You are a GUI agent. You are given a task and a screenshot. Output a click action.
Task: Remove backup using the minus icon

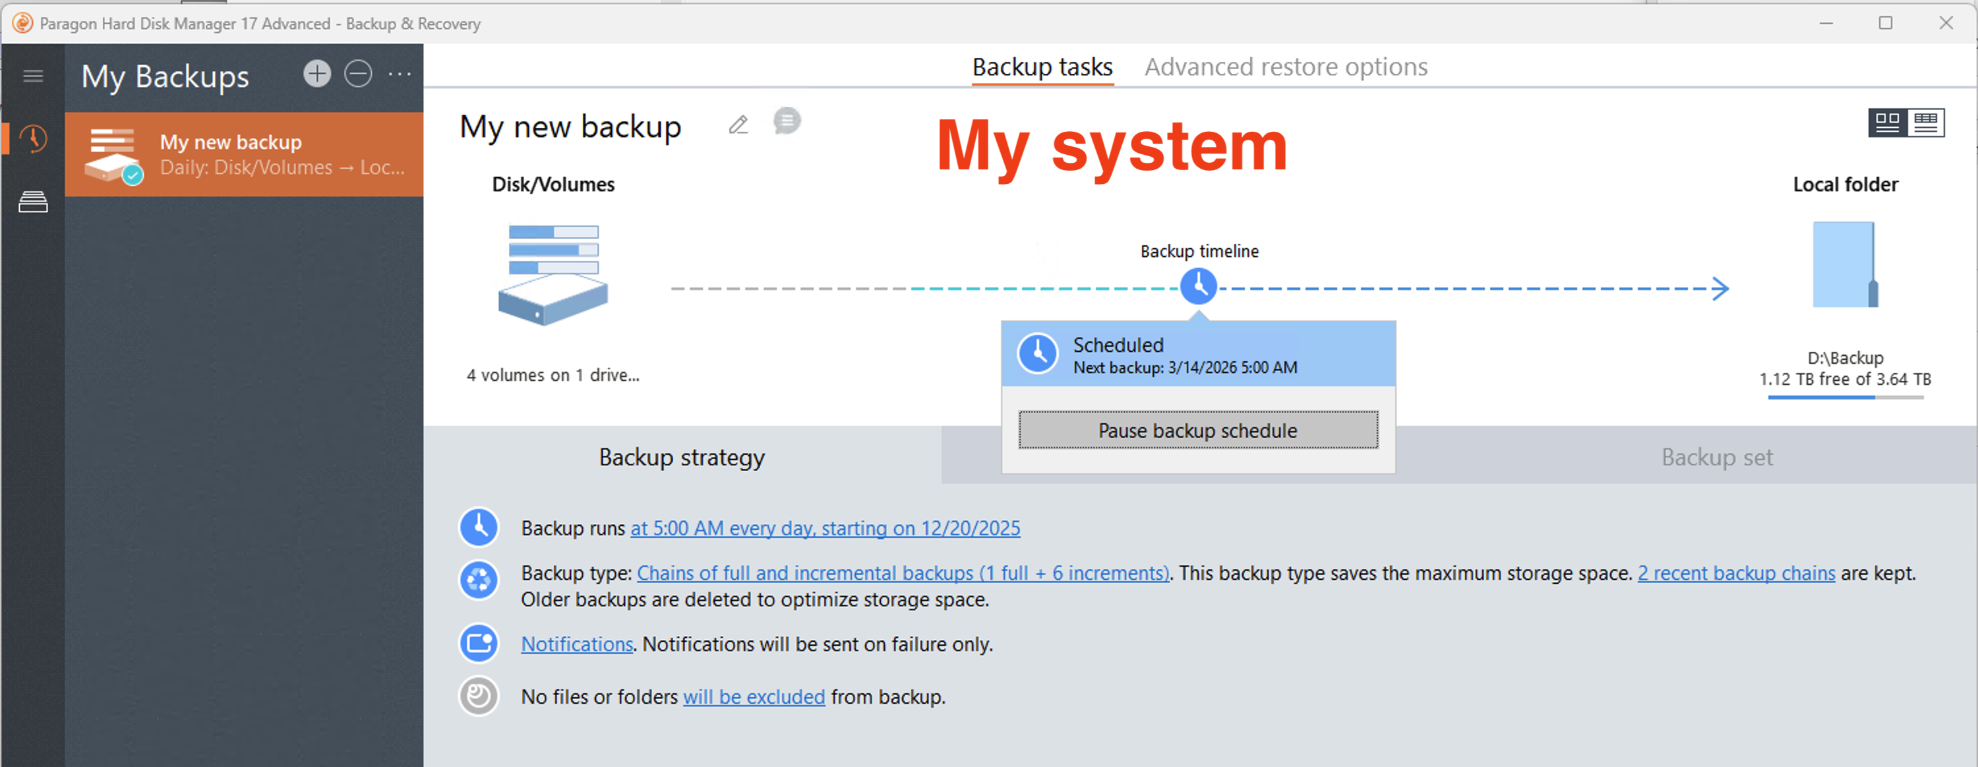tap(358, 74)
